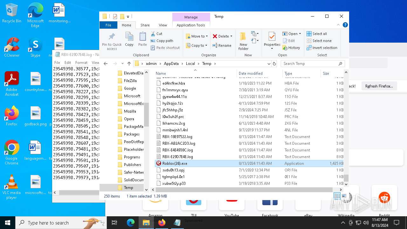Open File menu in Notepad window
407x229 pixels.
pyautogui.click(x=57, y=63)
